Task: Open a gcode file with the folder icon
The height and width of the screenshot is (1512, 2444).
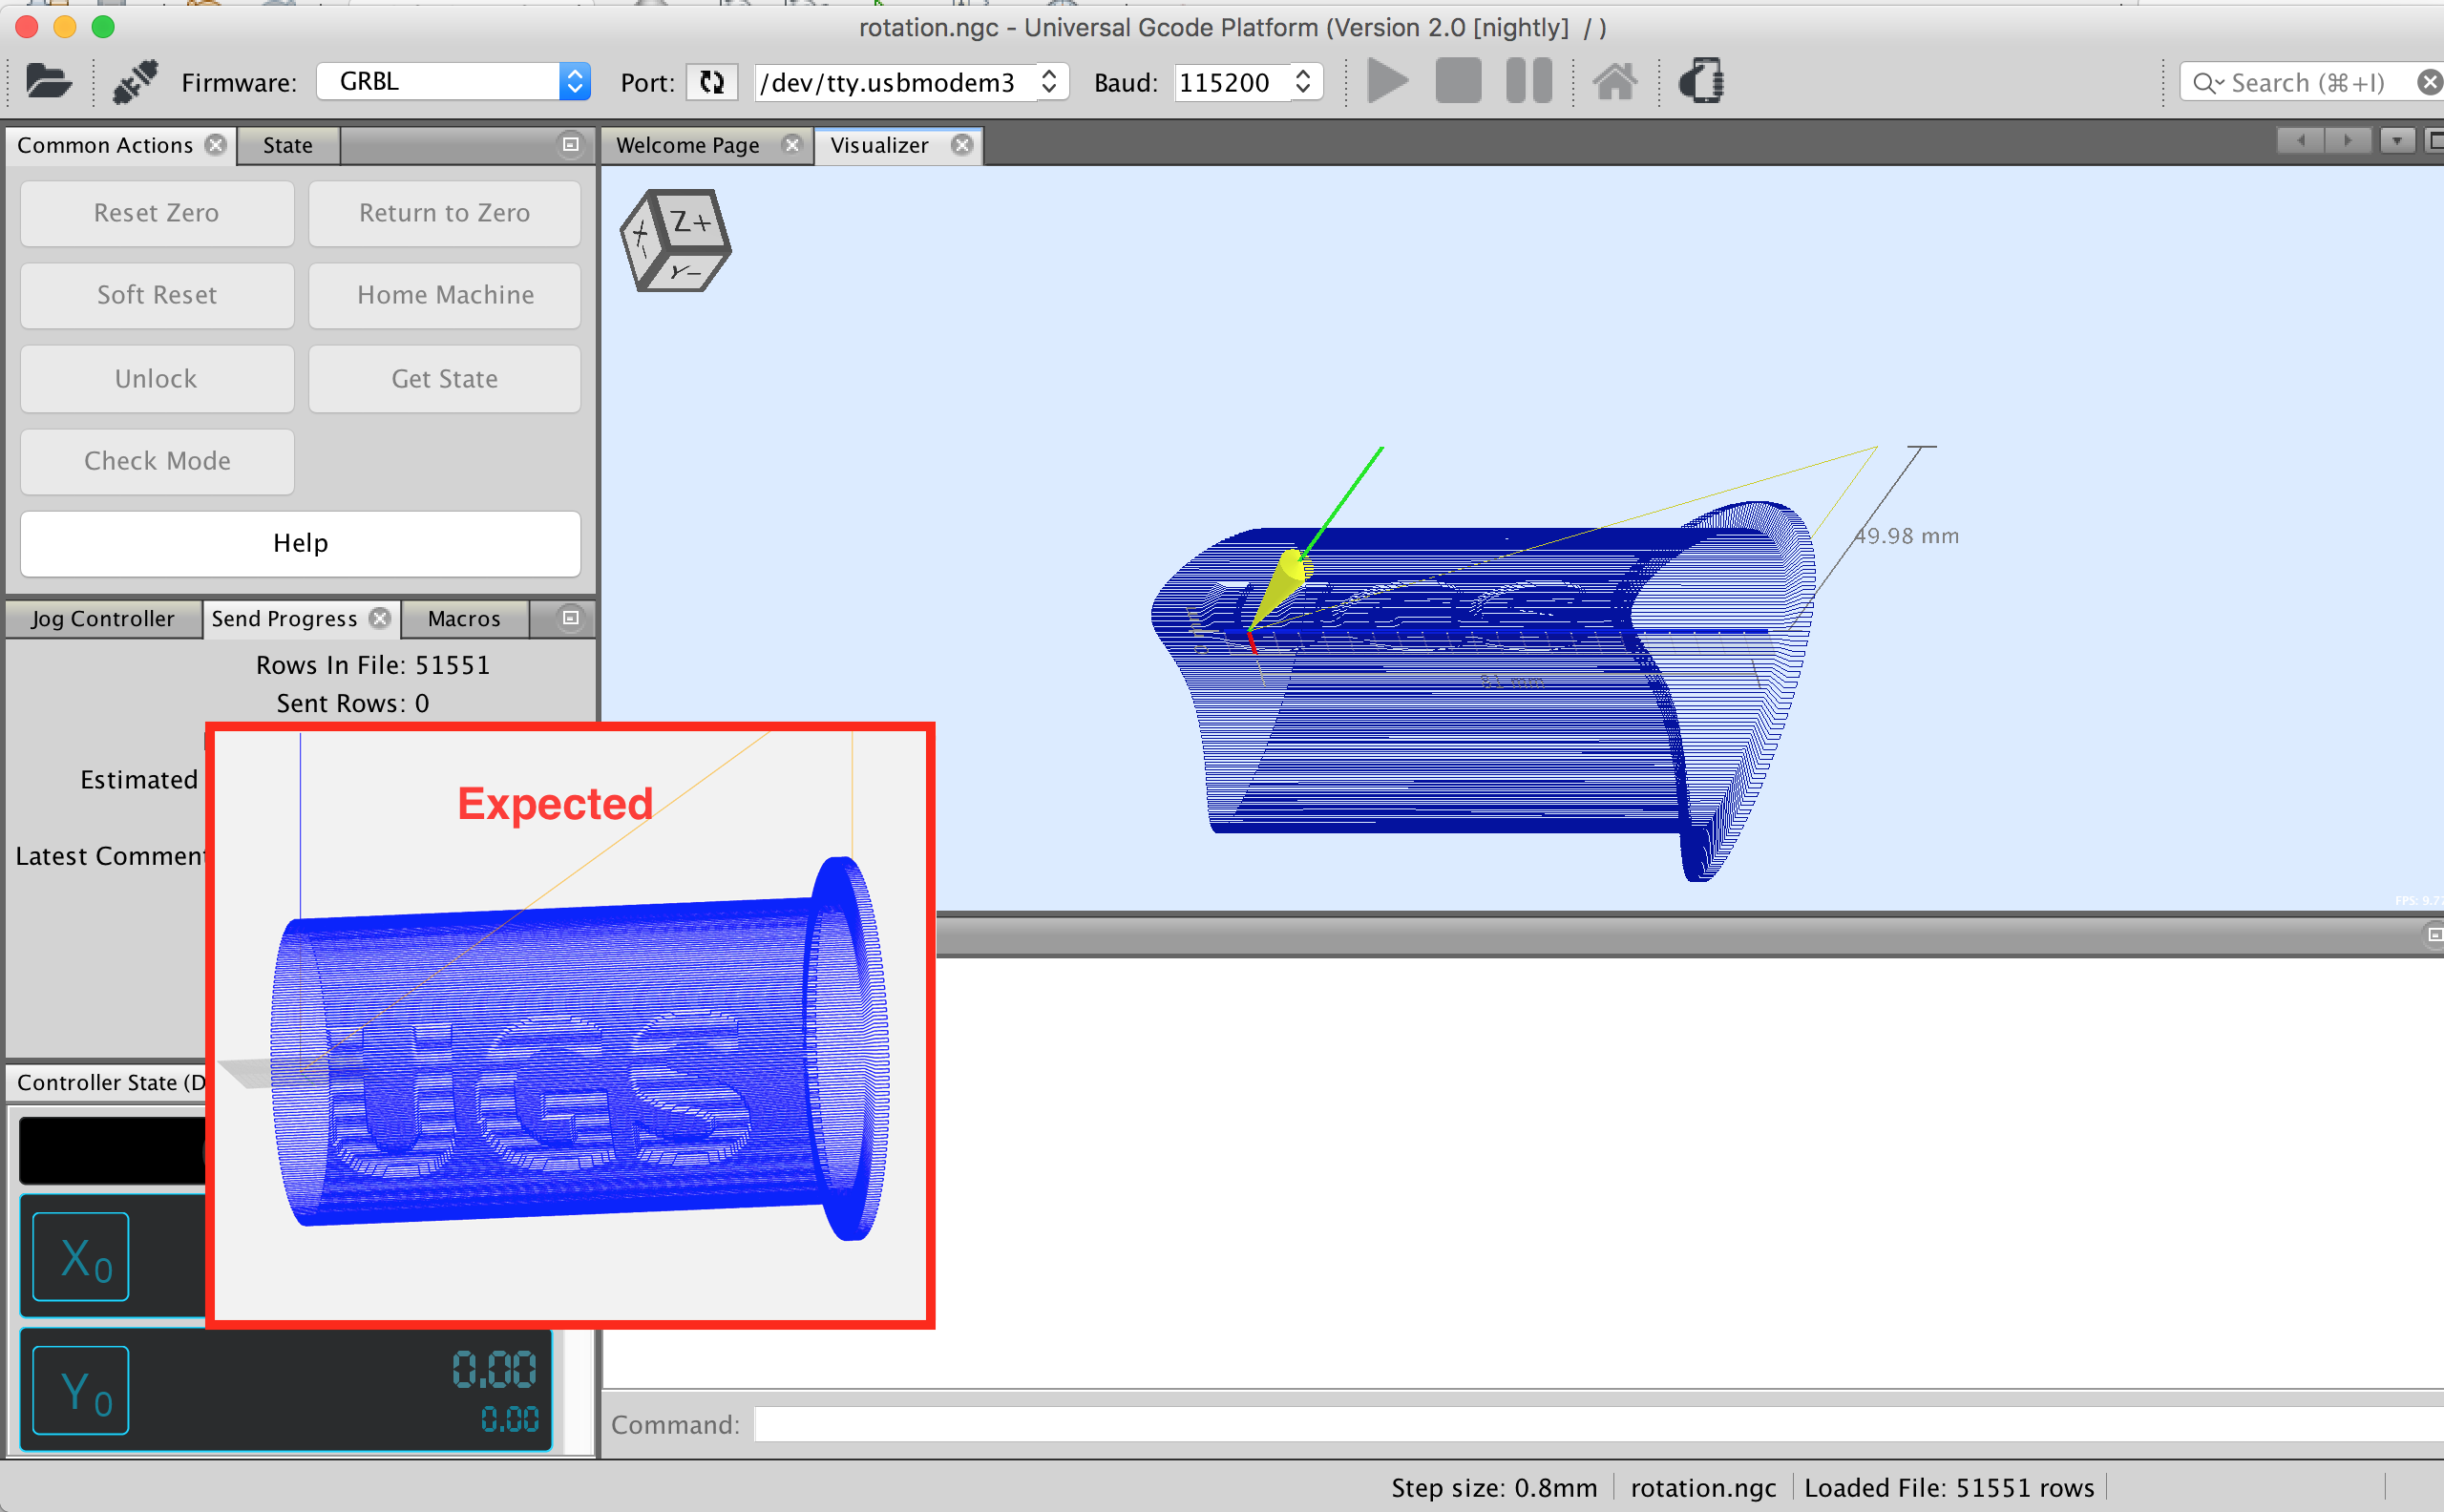Action: (48, 81)
